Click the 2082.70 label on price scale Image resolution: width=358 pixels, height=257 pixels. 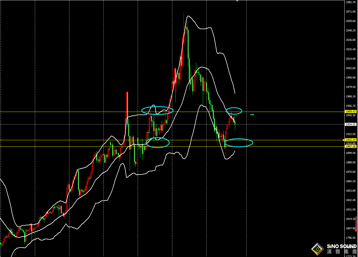(x=350, y=2)
